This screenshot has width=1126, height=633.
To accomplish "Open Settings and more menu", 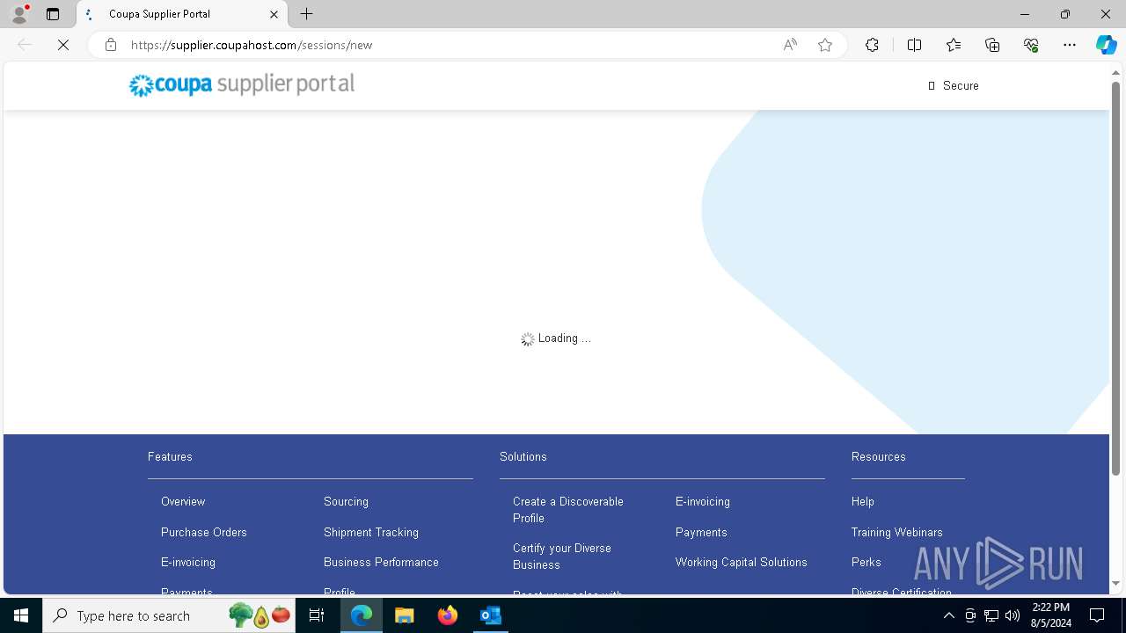I will (x=1070, y=45).
